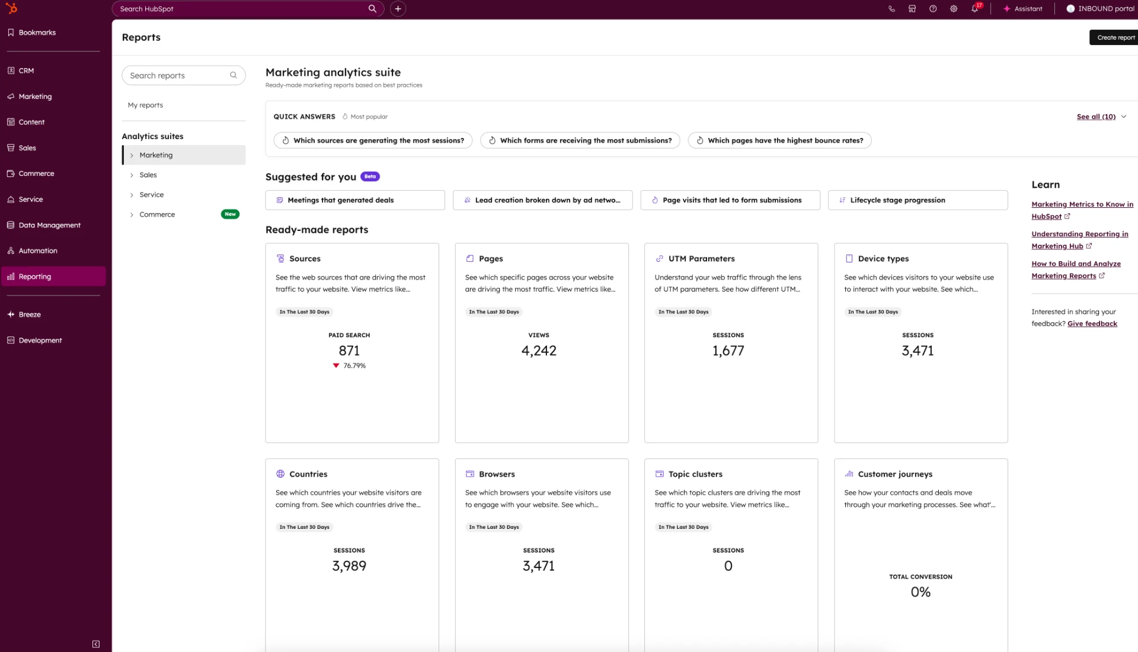This screenshot has width=1138, height=652.
Task: Click the Service sidebar icon
Action: [11, 200]
